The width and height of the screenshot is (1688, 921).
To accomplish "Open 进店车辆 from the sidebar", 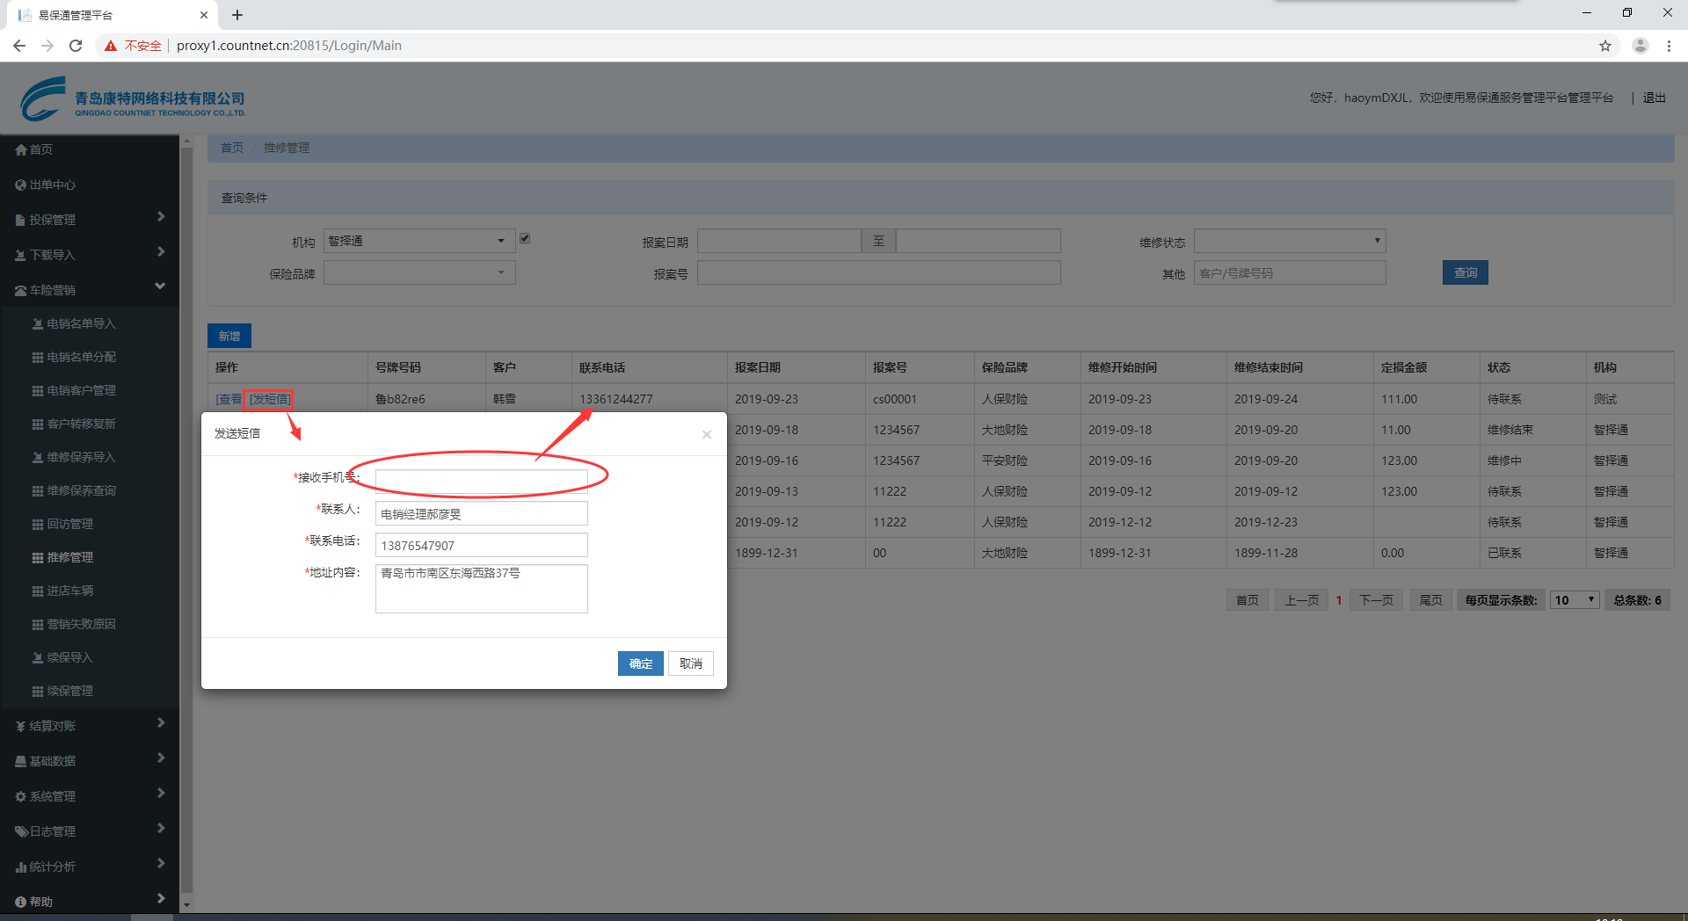I will [x=70, y=591].
